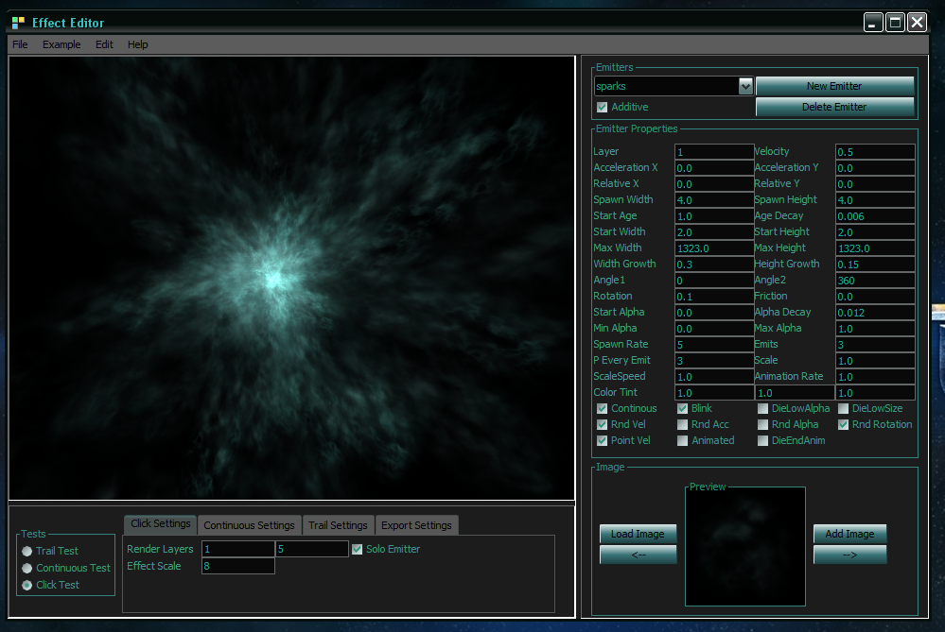Viewport: 945px width, 632px height.
Task: Select the Continuous Test radio button
Action: [x=27, y=568]
